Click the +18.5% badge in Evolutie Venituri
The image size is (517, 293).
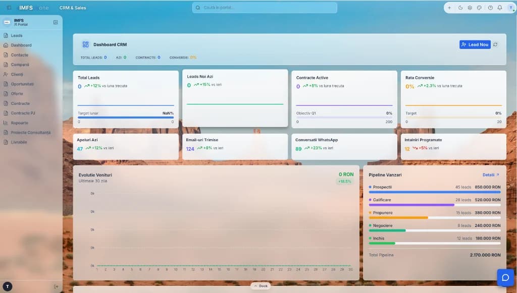(344, 182)
